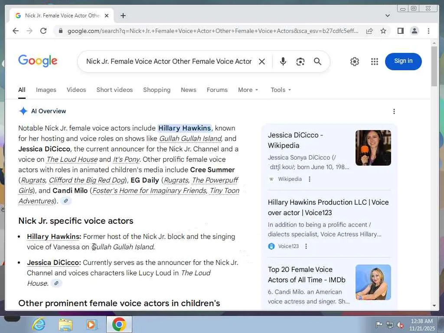Go back to the previous page
444x333 pixels.
point(16,31)
